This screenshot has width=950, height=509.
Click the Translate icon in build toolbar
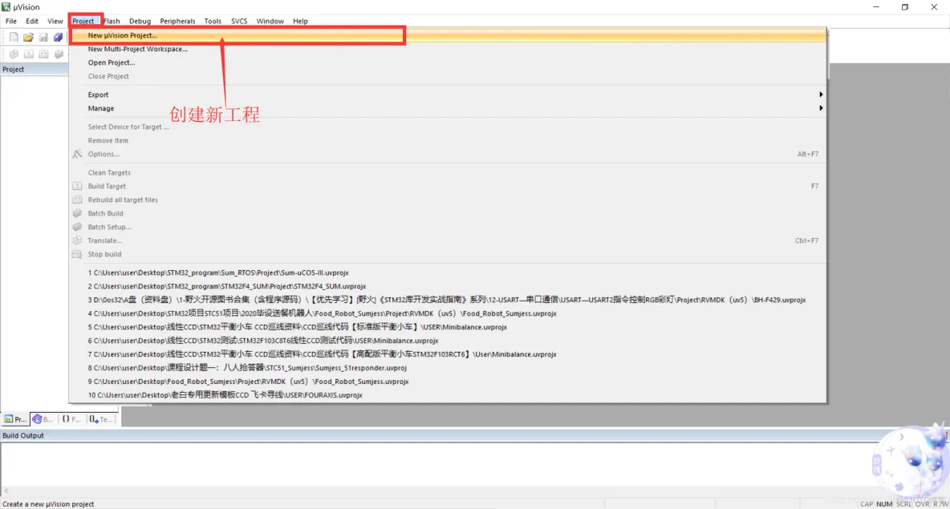14,54
